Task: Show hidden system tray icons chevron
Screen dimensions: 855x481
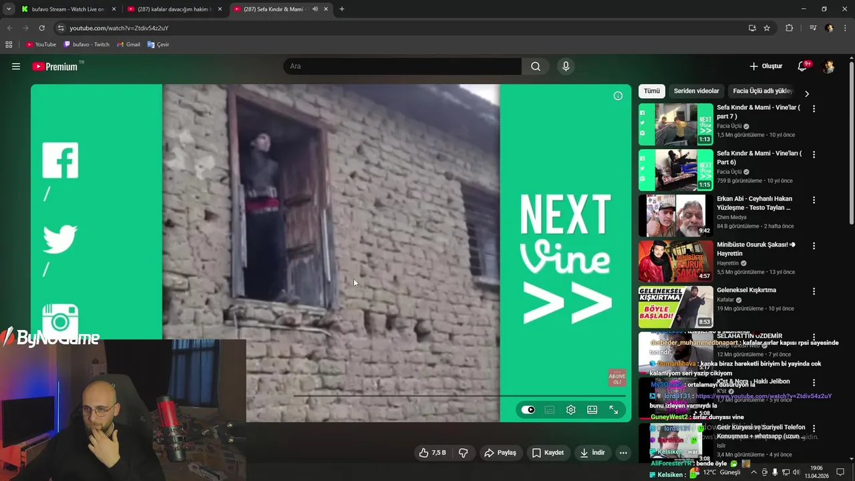Action: click(x=753, y=472)
